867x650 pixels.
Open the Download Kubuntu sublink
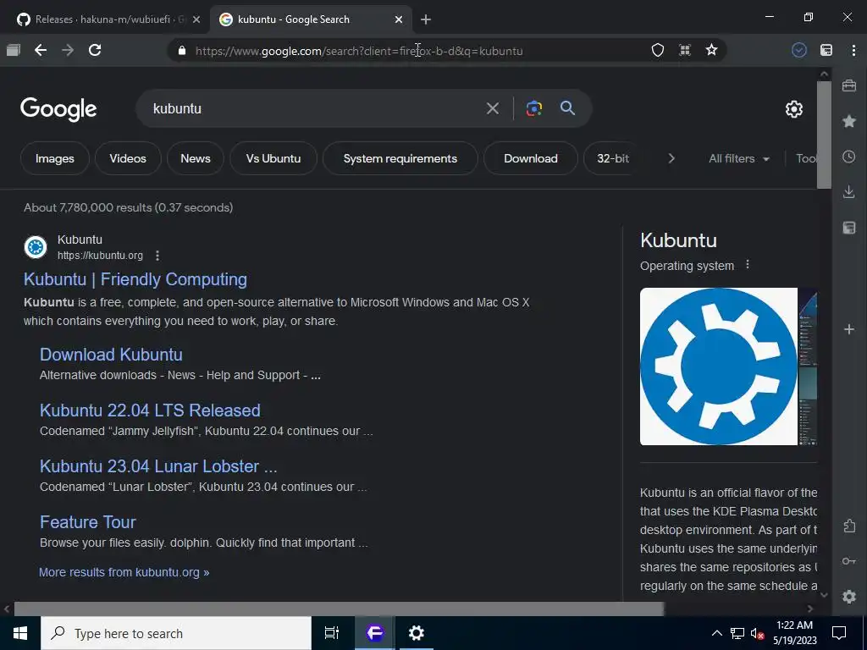click(x=111, y=355)
